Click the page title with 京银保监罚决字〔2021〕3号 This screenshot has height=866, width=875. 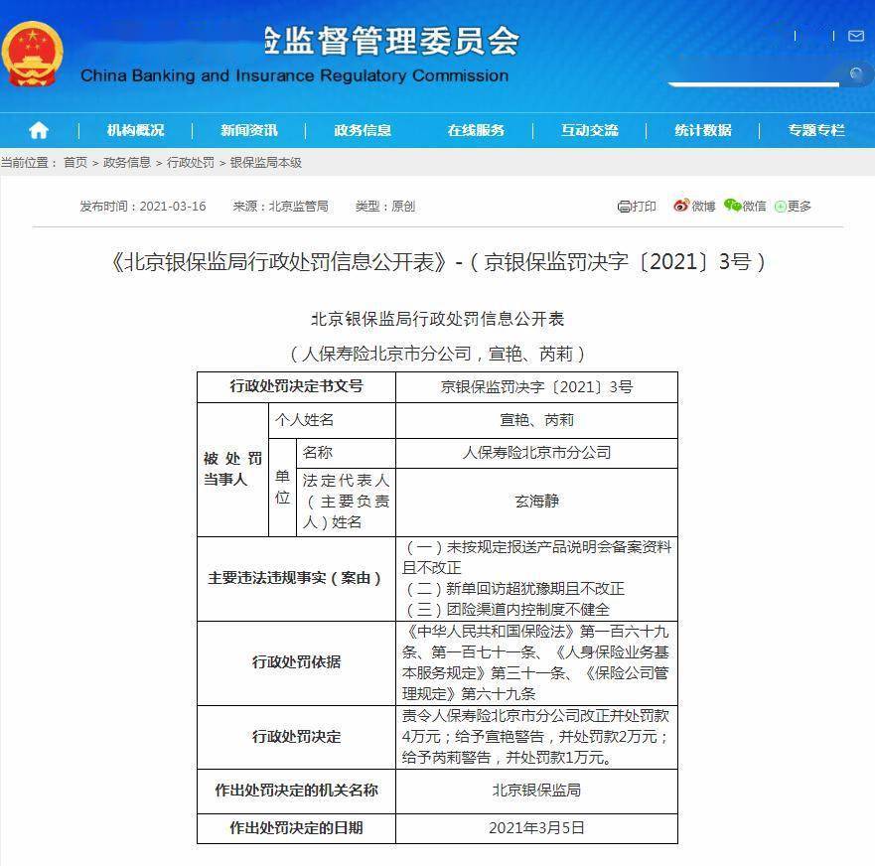click(437, 262)
